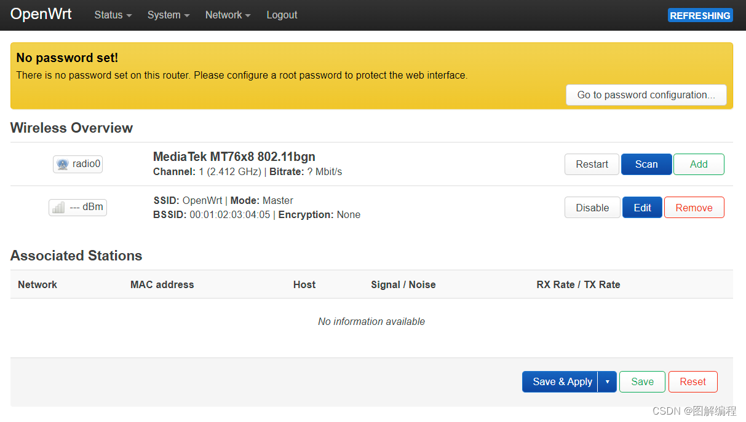Select Logout in the navigation bar
746x422 pixels.
(282, 15)
